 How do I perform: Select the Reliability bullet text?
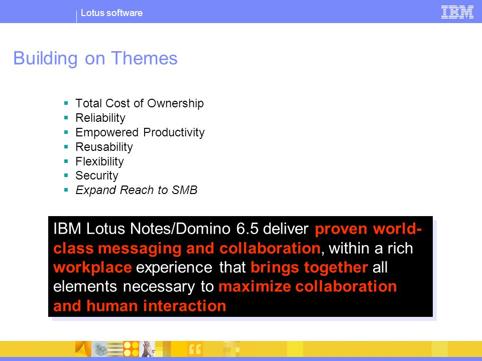pyautogui.click(x=100, y=118)
